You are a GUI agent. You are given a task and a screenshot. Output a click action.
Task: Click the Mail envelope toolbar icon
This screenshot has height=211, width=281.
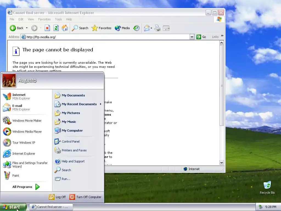(147, 28)
